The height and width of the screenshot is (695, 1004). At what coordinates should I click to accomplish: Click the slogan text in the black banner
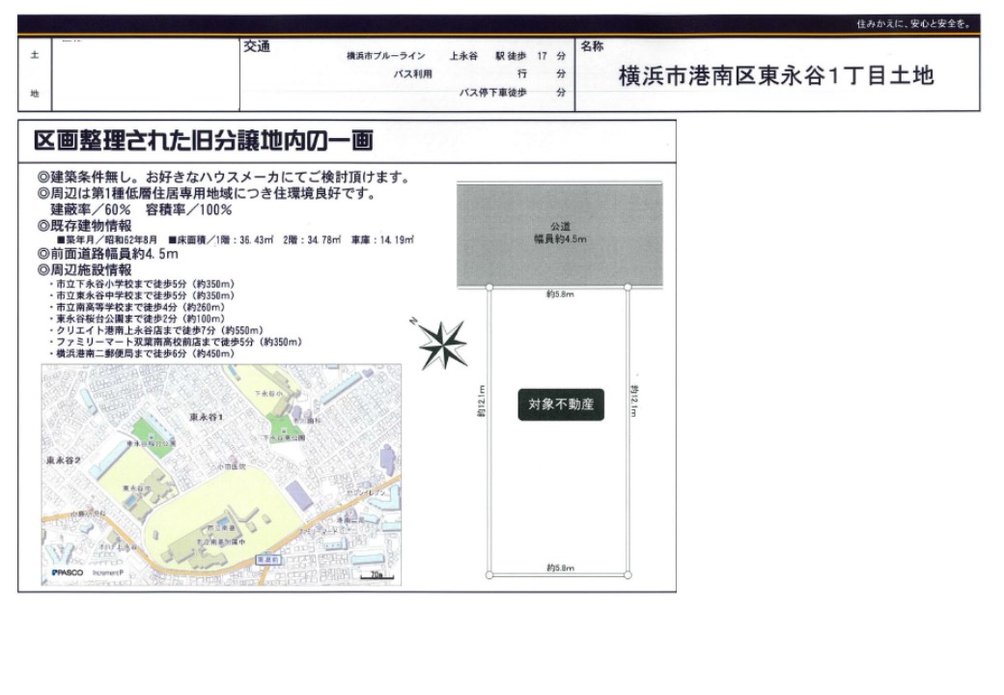913,24
